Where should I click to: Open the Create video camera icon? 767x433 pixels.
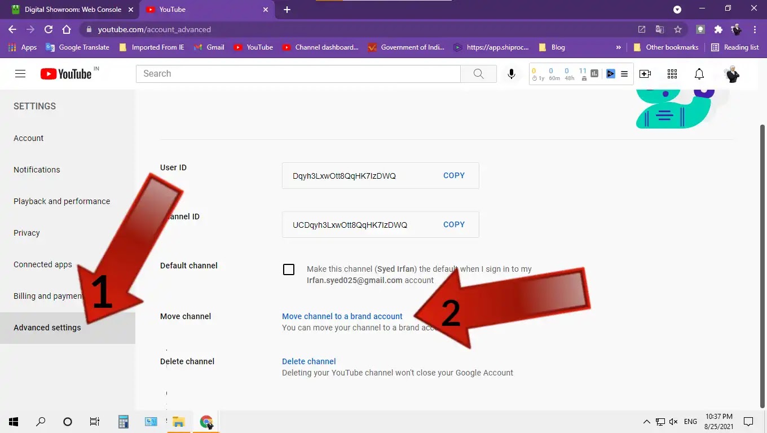645,74
